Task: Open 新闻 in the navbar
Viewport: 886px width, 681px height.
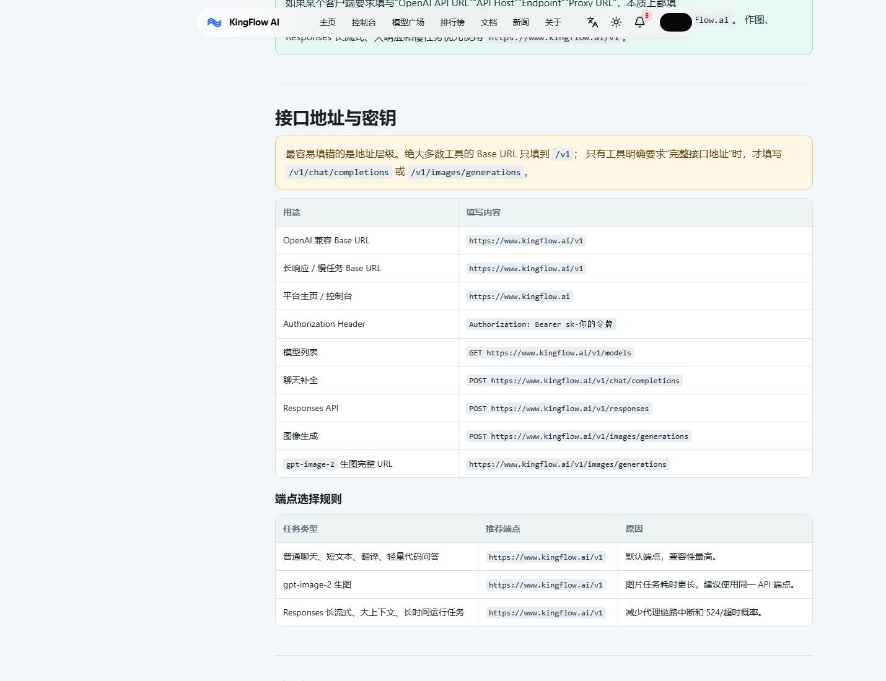Action: pos(521,22)
